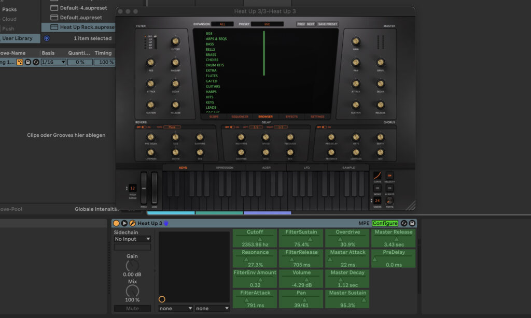Open the Expansion 'ALL' selector
This screenshot has height=318, width=531.
point(222,24)
